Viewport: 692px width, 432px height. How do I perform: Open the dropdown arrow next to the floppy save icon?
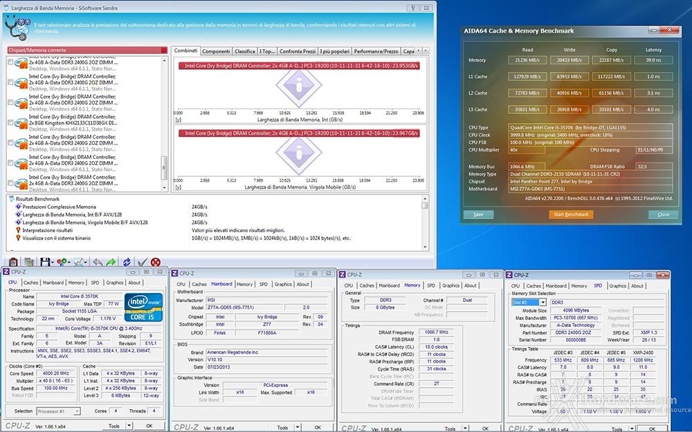[x=52, y=263]
